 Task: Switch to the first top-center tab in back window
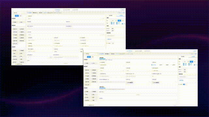[x=57, y=10]
